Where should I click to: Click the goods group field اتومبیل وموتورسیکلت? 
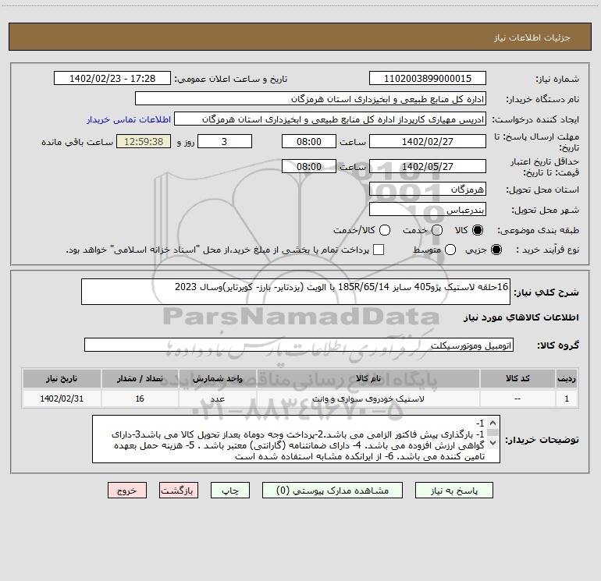click(299, 345)
